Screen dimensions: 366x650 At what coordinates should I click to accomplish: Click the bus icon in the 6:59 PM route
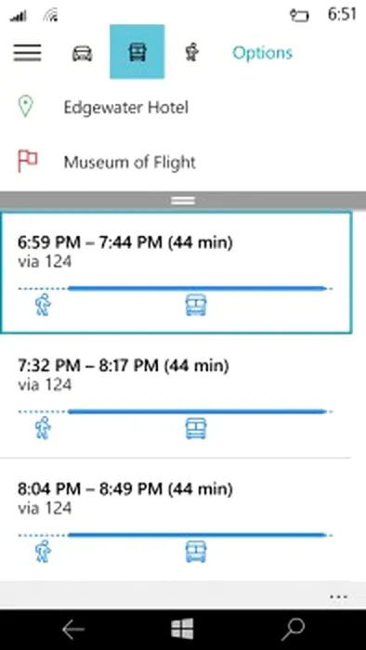196,305
